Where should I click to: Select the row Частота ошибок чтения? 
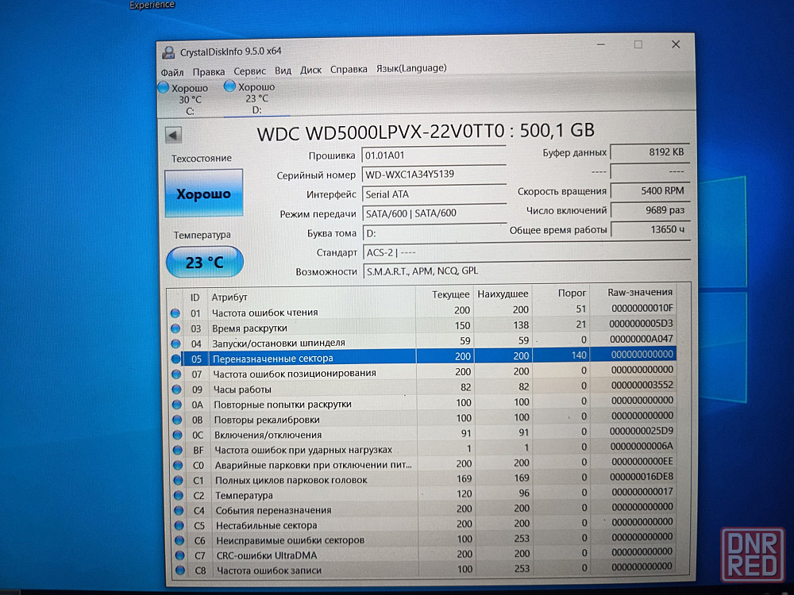point(423,311)
